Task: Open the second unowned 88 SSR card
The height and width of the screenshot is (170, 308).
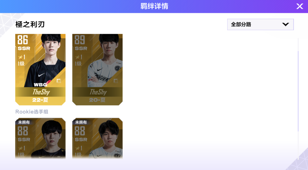Action: click(97, 138)
